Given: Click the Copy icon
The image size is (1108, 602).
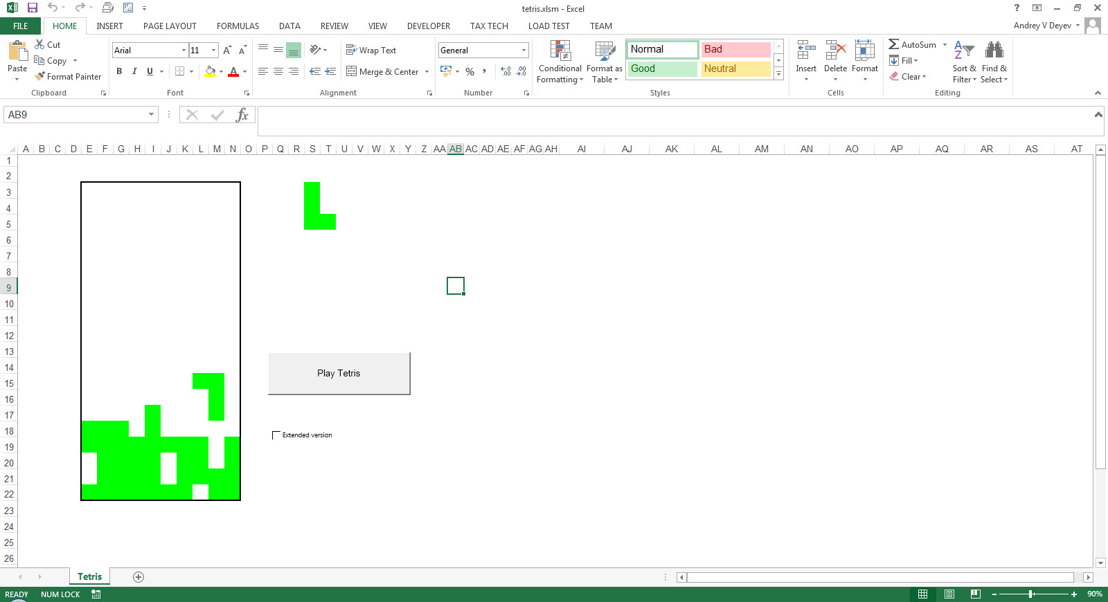Looking at the screenshot, I should tap(39, 60).
